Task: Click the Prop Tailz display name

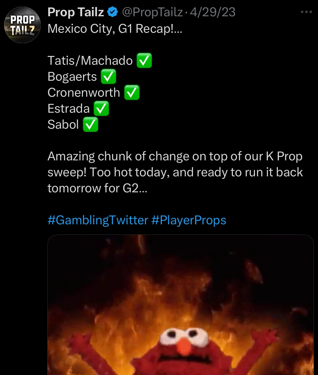Action: pos(76,12)
